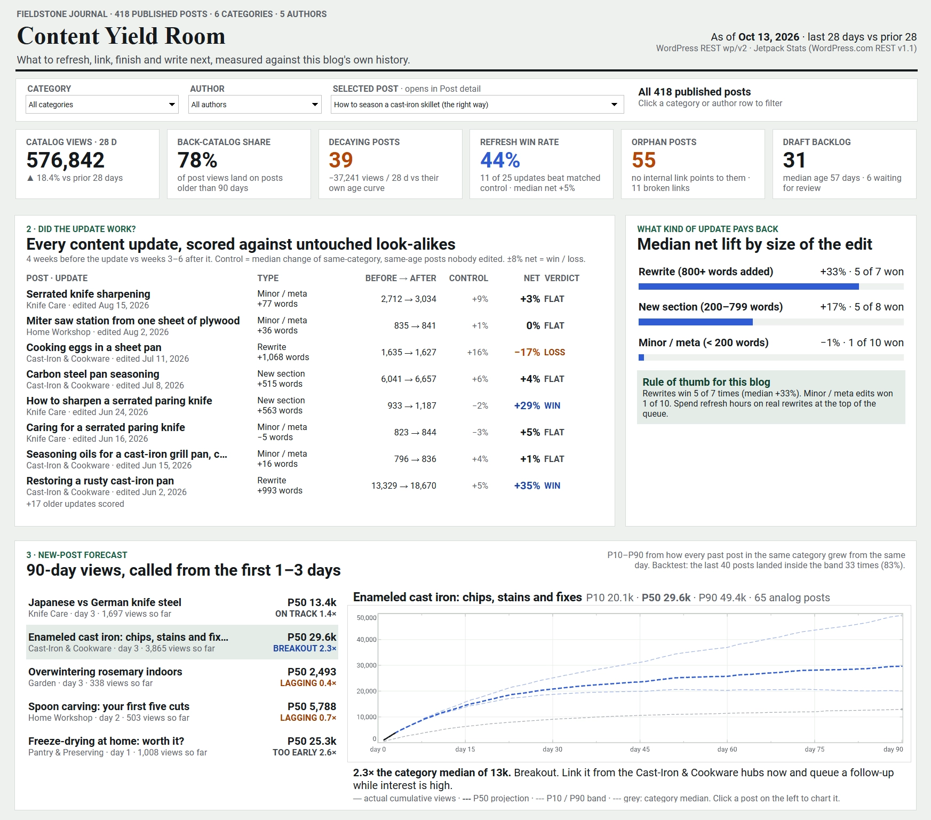Click the Rewrite (800+ words added) bar
The height and width of the screenshot is (820, 931).
(771, 286)
